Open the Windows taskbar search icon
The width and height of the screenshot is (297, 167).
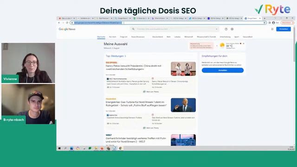pos(65,148)
